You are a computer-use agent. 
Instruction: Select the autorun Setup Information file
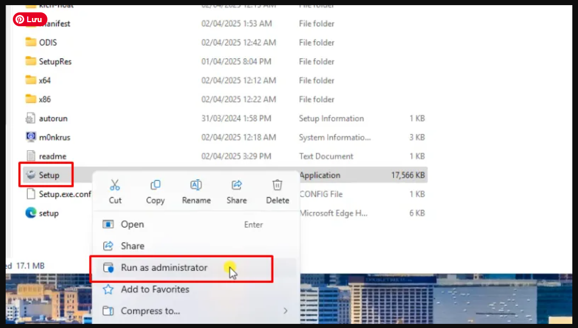pos(54,118)
